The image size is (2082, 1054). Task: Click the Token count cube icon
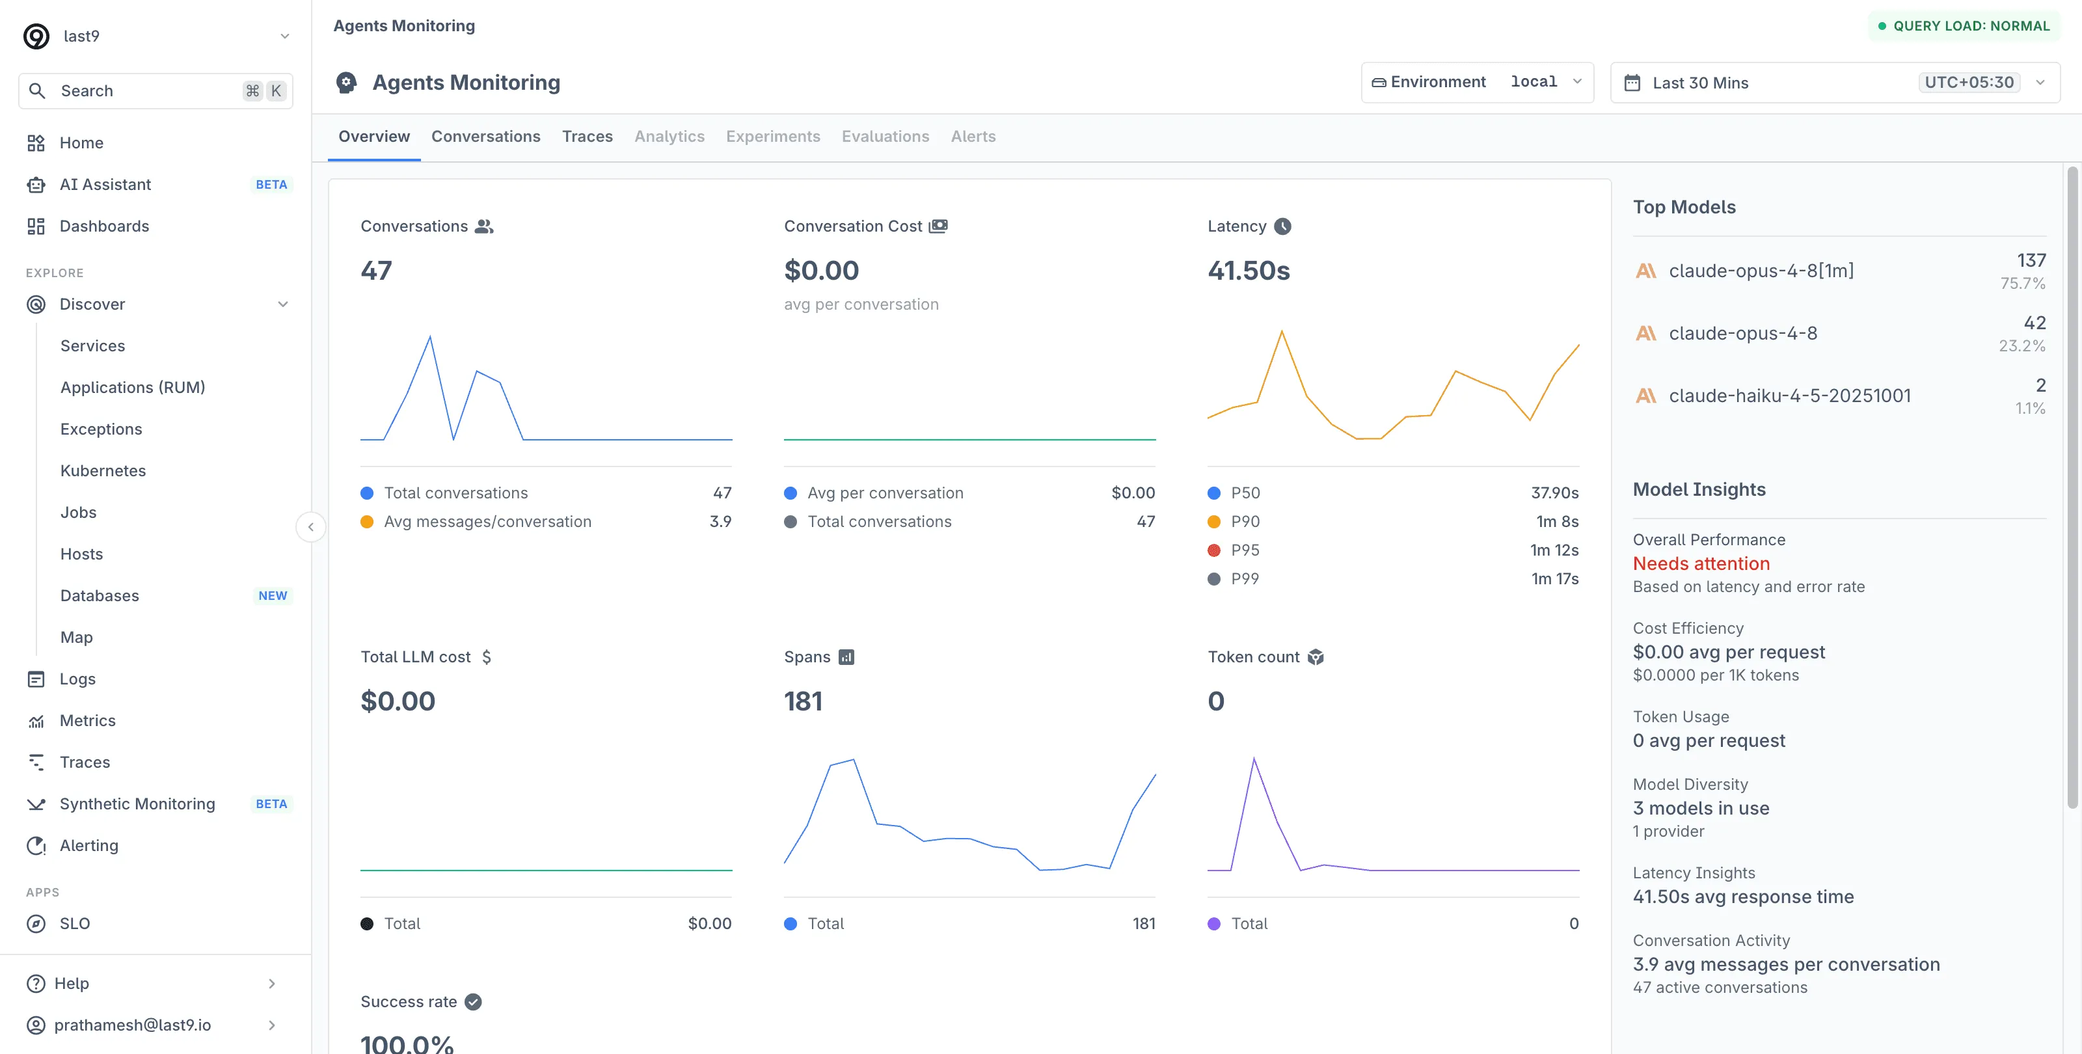pyautogui.click(x=1316, y=657)
